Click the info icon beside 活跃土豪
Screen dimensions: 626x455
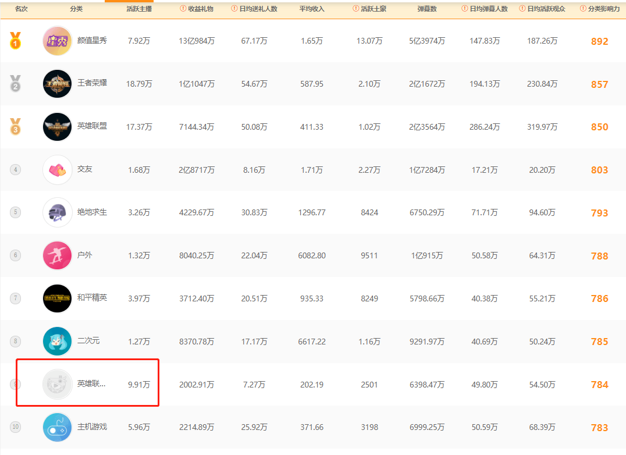(355, 8)
